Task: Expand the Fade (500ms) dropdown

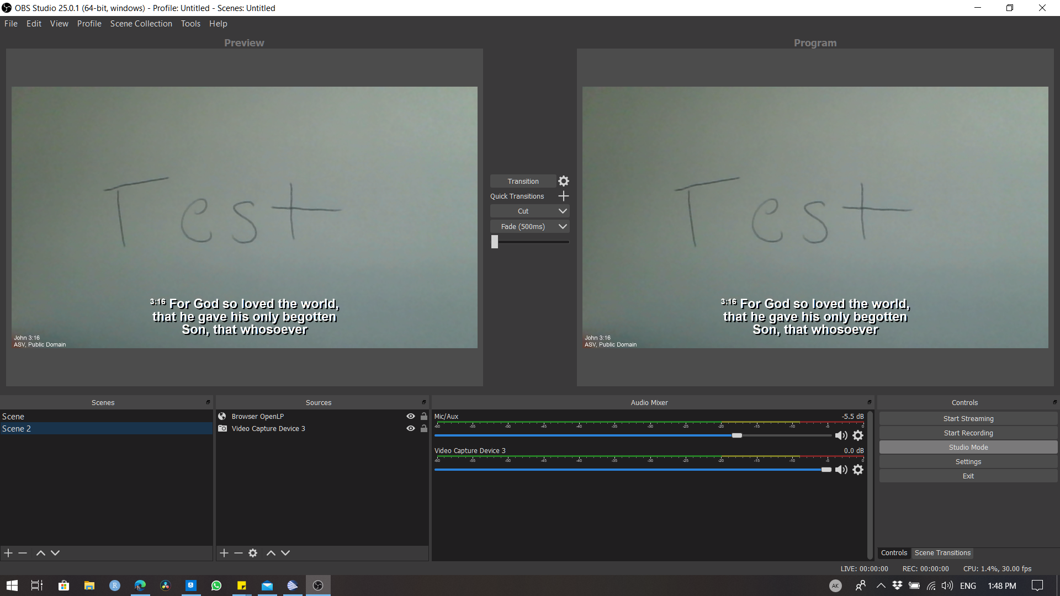Action: [x=562, y=226]
